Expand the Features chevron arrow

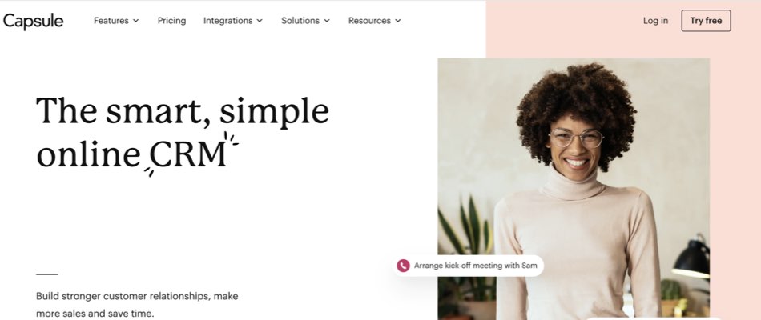coord(136,21)
